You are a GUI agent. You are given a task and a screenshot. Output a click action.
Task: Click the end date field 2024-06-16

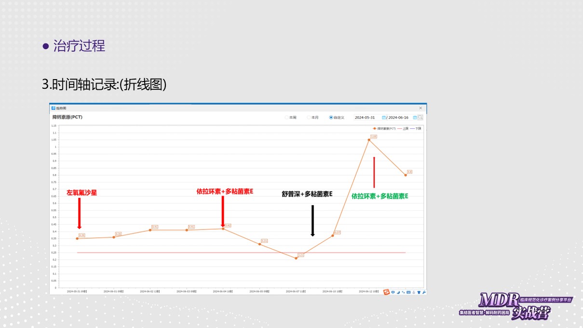pos(398,117)
